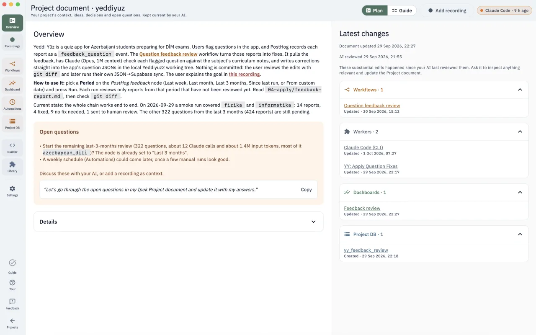Open the Claude Code status badge
The image size is (536, 335).
[x=504, y=10]
